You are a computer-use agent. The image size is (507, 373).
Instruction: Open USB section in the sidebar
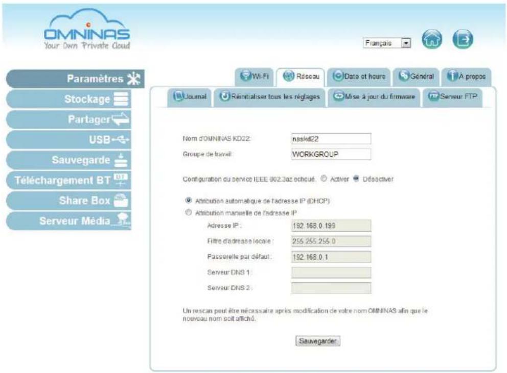pos(68,139)
